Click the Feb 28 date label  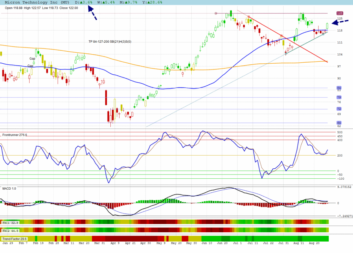[53, 243]
